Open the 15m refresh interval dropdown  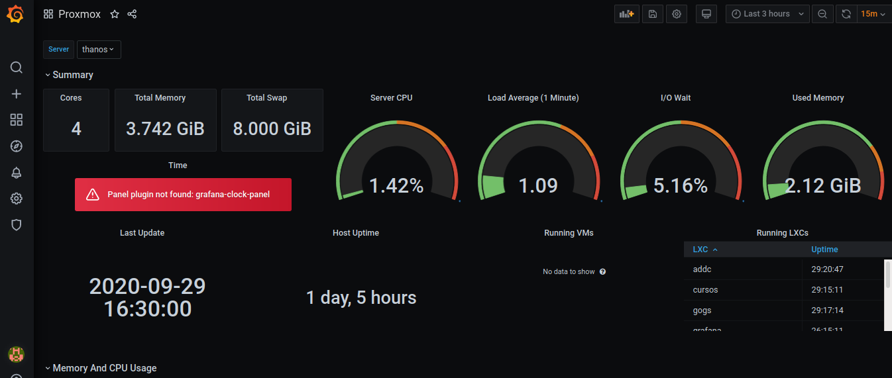tap(873, 14)
